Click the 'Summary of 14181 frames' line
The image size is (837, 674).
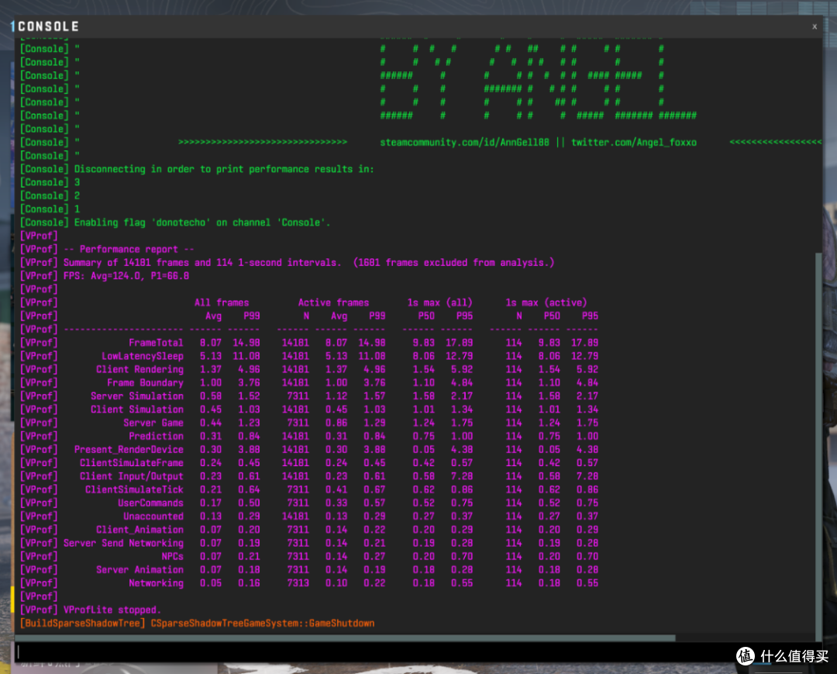[308, 263]
